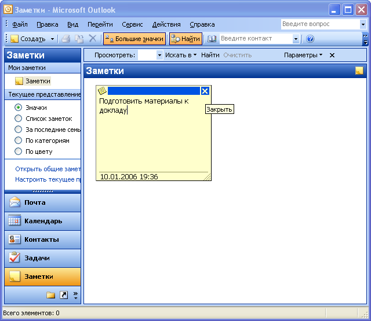Click the Tasks checkmark icon
The width and height of the screenshot is (371, 321).
[x=14, y=257]
